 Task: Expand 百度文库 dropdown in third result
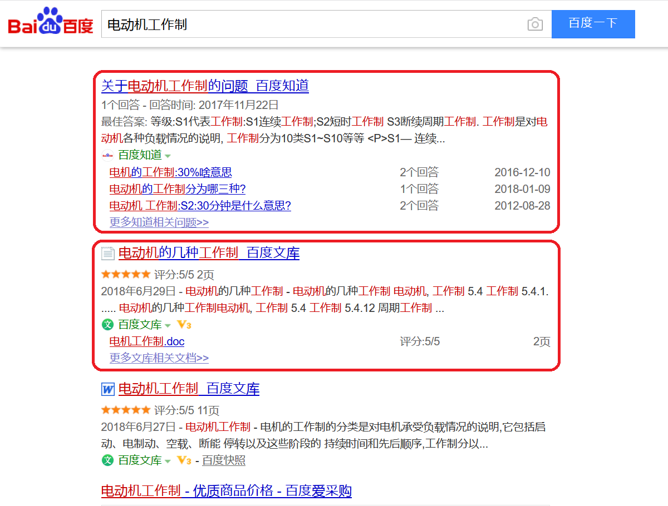click(168, 461)
